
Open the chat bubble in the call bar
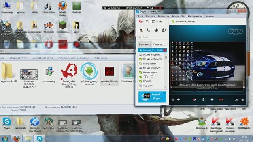pyautogui.click(x=179, y=100)
